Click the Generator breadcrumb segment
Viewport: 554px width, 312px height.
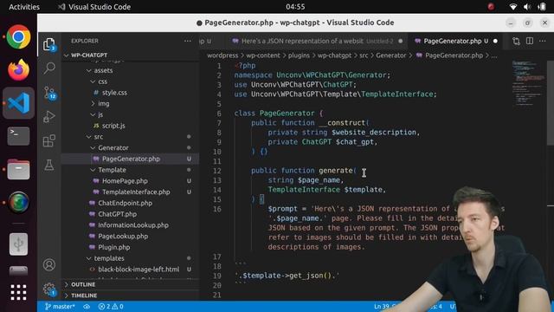click(390, 55)
